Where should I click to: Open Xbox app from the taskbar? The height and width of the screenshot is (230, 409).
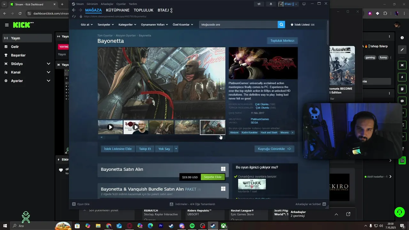(223, 226)
